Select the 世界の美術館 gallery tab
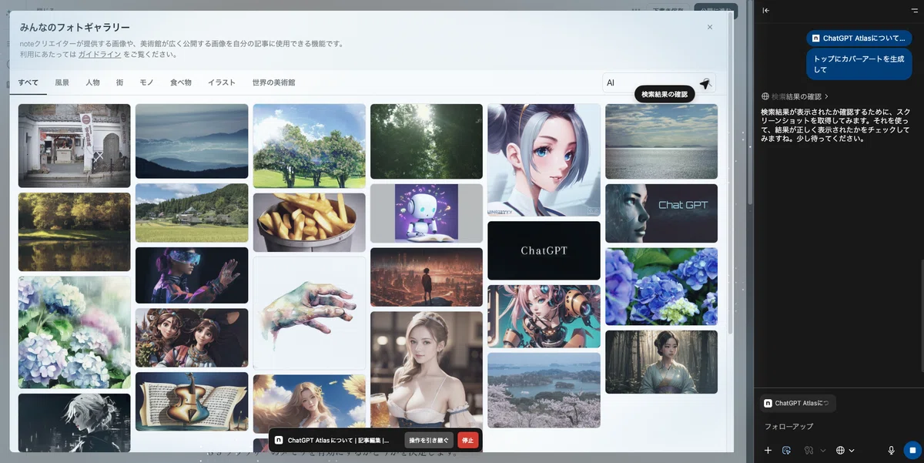This screenshot has width=924, height=463. tap(273, 82)
